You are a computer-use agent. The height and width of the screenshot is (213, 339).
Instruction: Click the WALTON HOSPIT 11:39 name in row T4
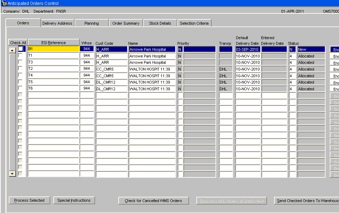[x=152, y=76]
